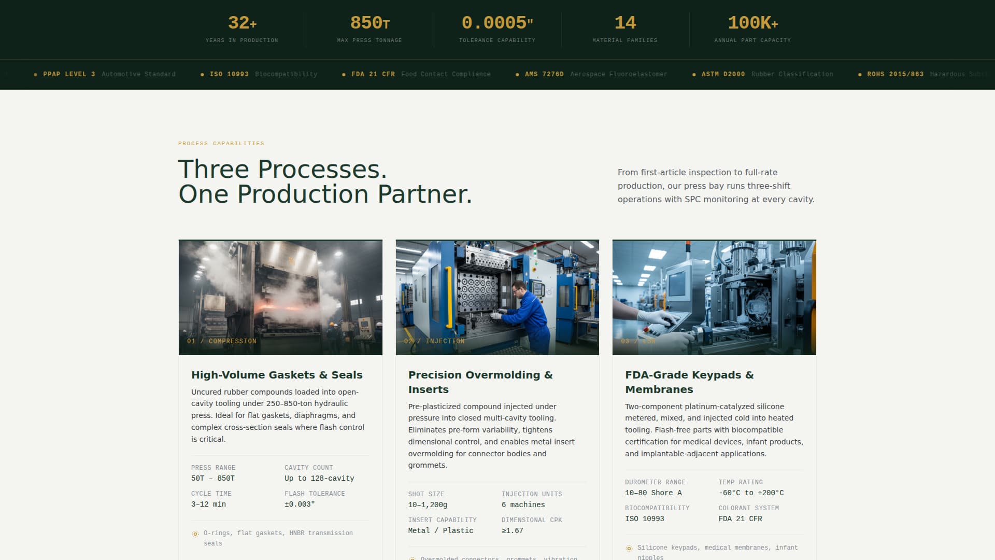Viewport: 995px width, 560px height.
Task: Open High-Volume Gaskets & Seals details
Action: [x=277, y=374]
